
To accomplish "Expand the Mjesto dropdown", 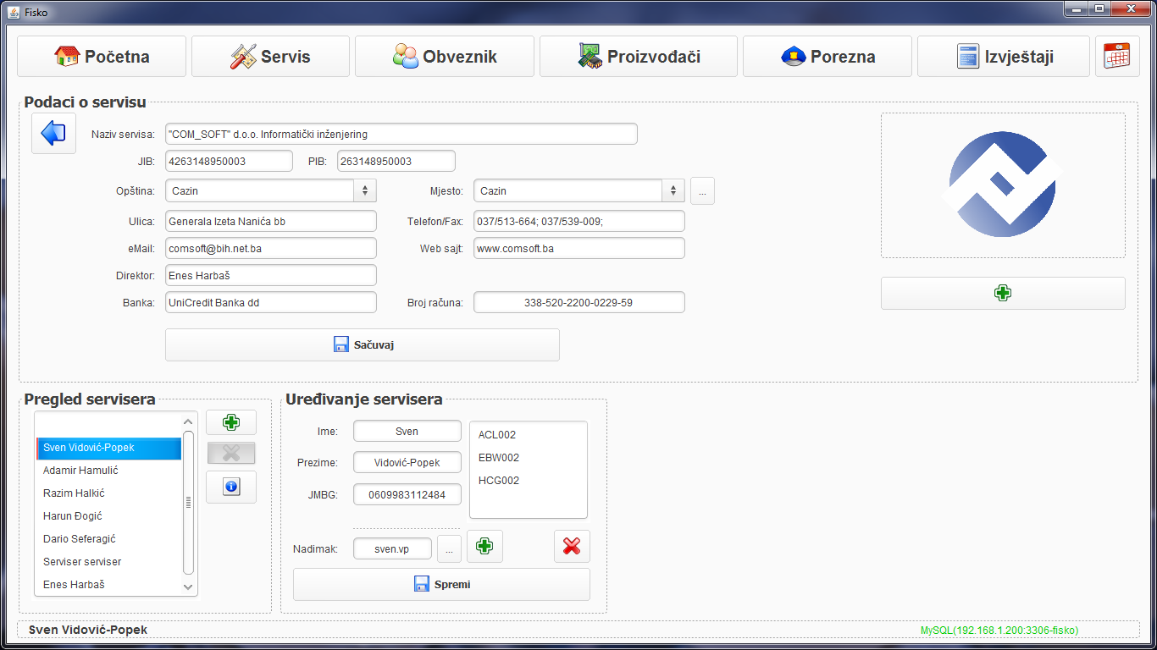I will coord(673,191).
